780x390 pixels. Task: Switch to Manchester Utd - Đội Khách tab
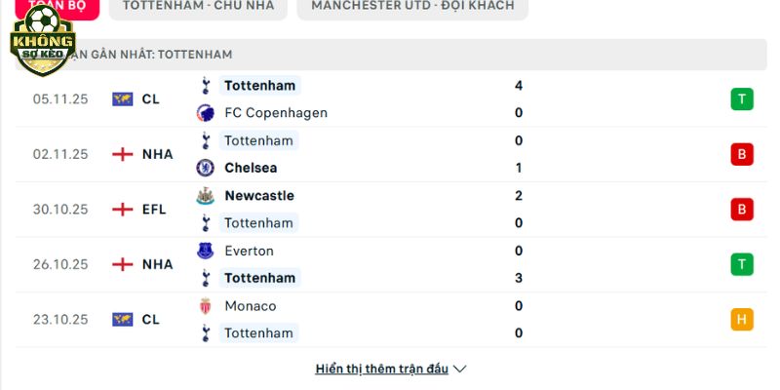pyautogui.click(x=412, y=6)
